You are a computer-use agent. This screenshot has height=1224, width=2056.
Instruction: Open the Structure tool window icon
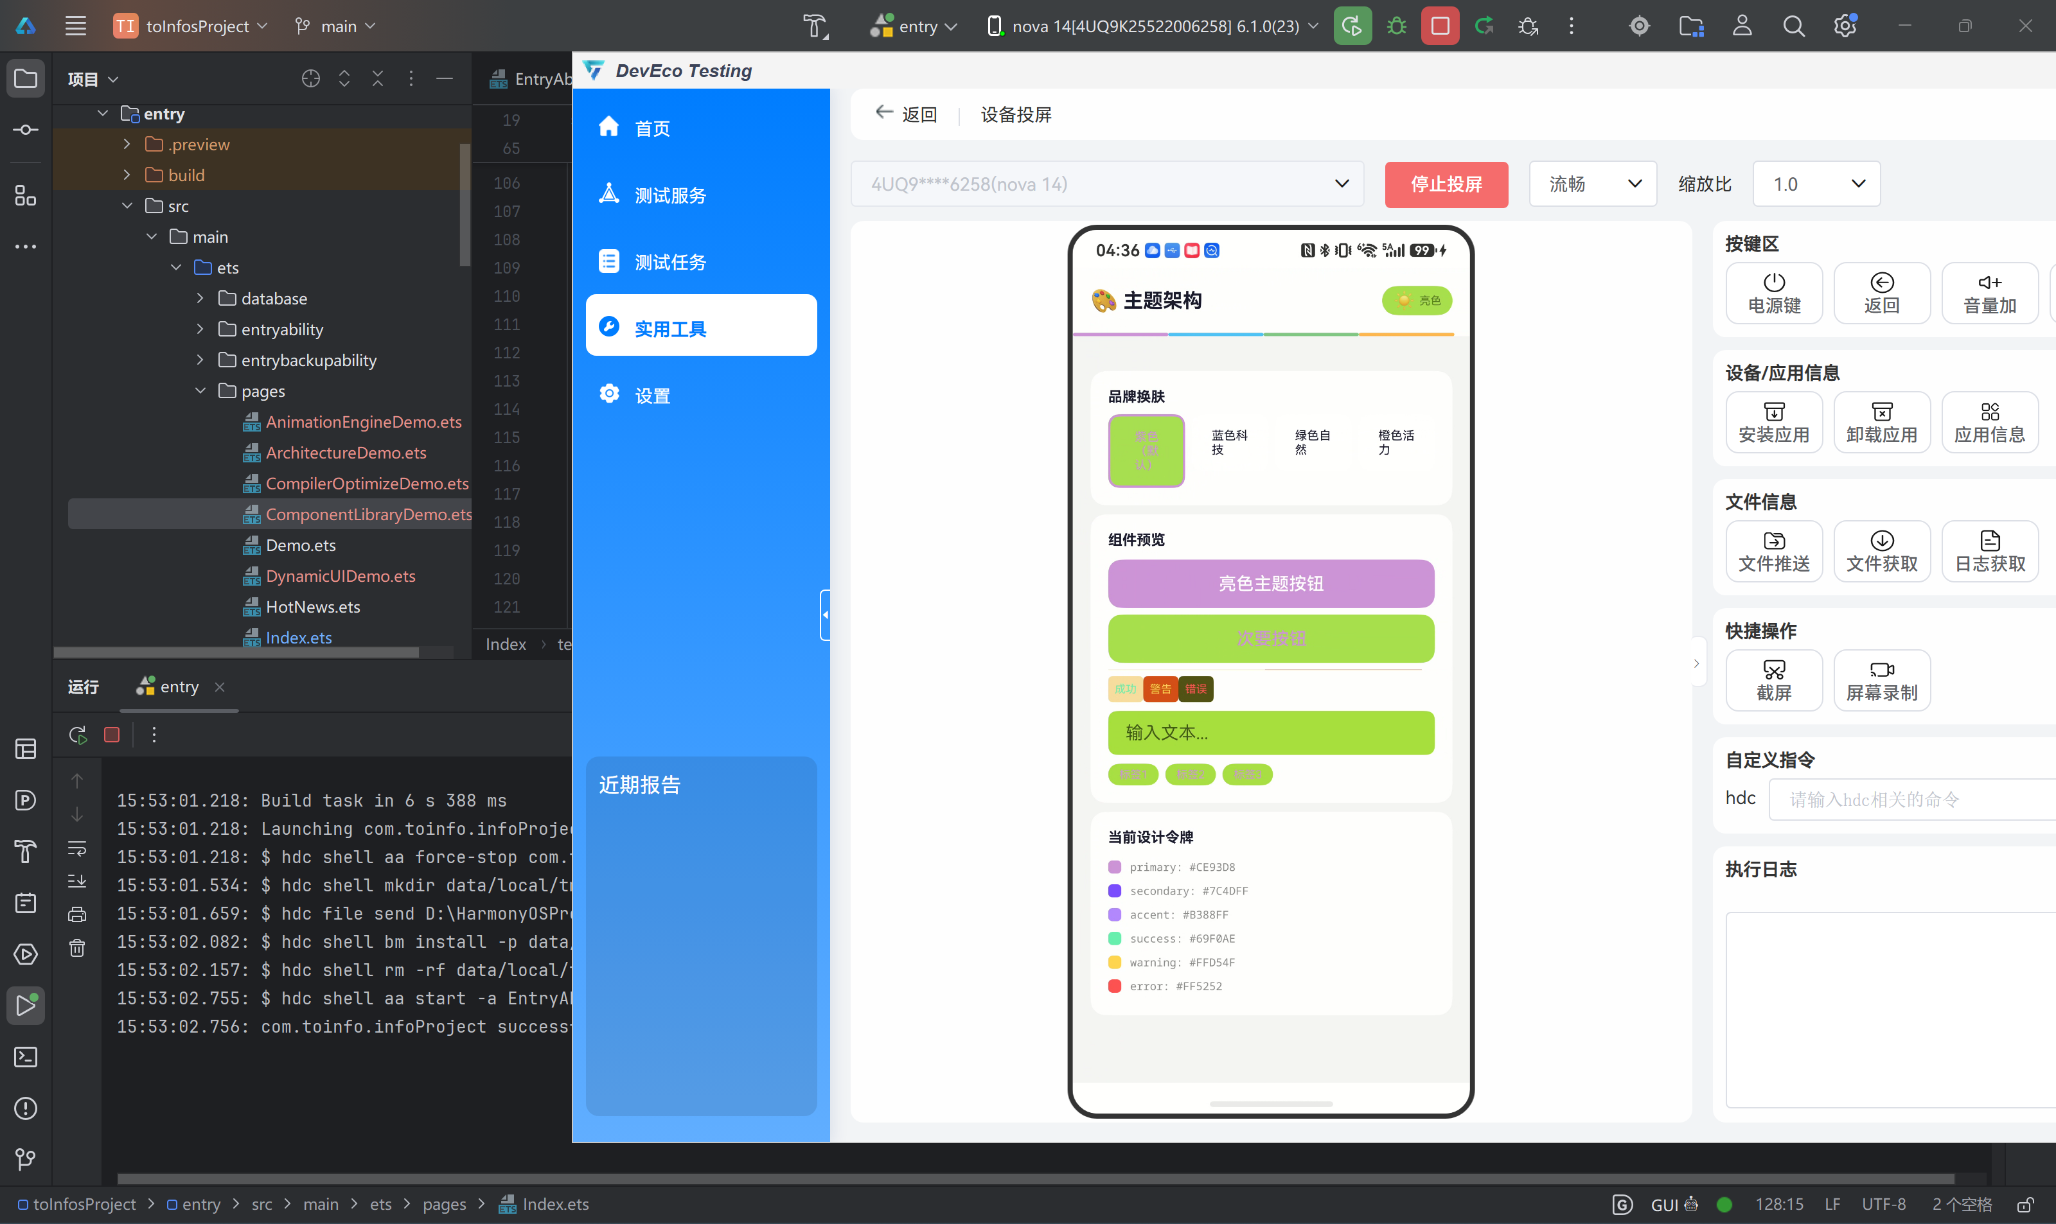(26, 195)
